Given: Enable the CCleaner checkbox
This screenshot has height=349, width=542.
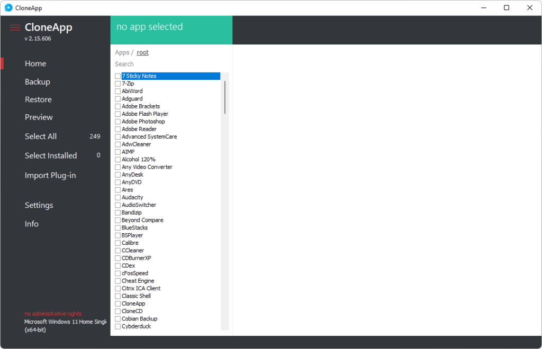Looking at the screenshot, I should [x=117, y=250].
